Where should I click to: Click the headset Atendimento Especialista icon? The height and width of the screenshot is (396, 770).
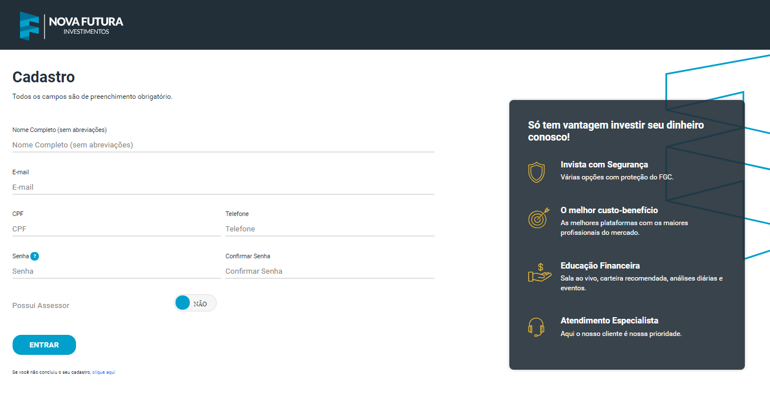[x=536, y=327]
